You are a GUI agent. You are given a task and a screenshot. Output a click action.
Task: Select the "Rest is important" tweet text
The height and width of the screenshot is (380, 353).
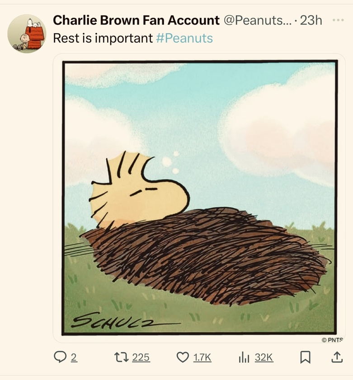[x=103, y=38]
